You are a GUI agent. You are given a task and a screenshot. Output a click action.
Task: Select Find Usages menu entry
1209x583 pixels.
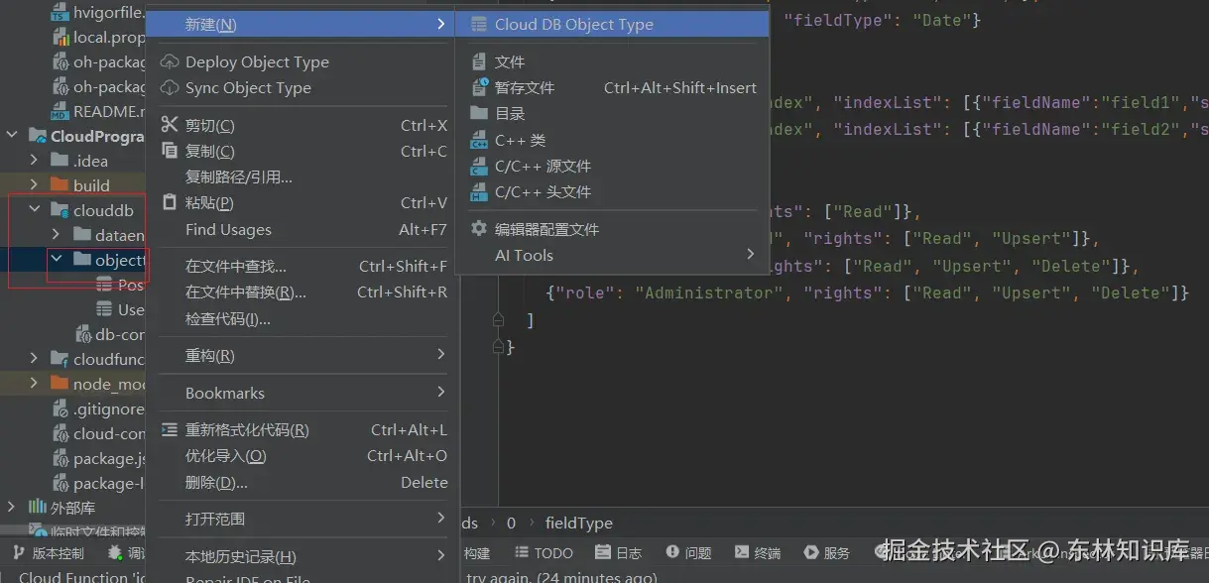[302, 229]
